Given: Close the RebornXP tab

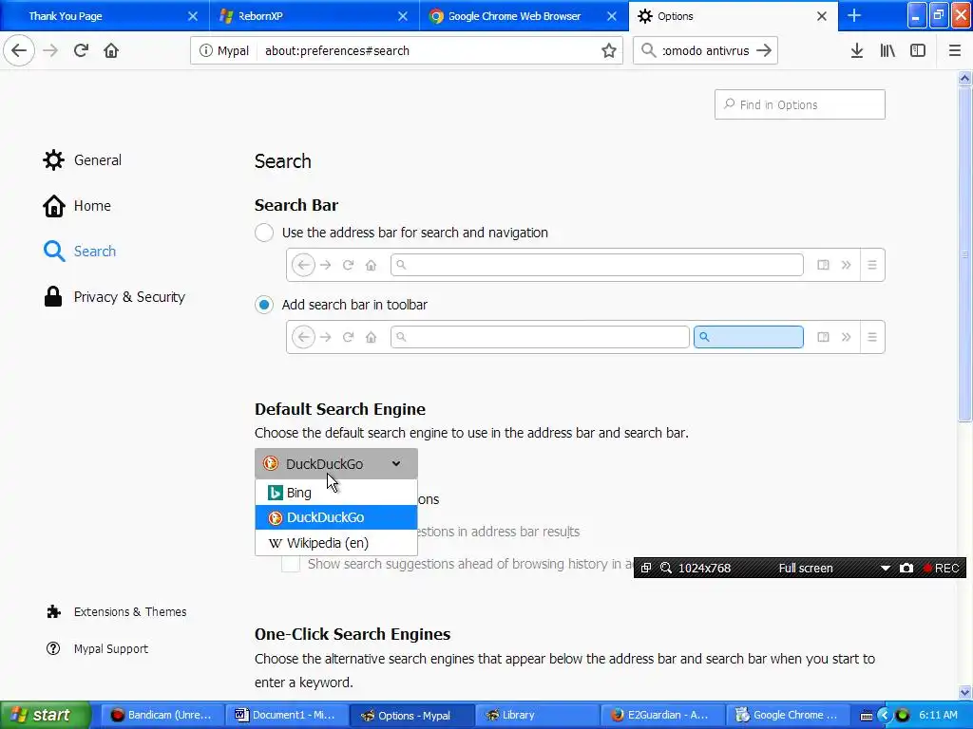Looking at the screenshot, I should 403,16.
